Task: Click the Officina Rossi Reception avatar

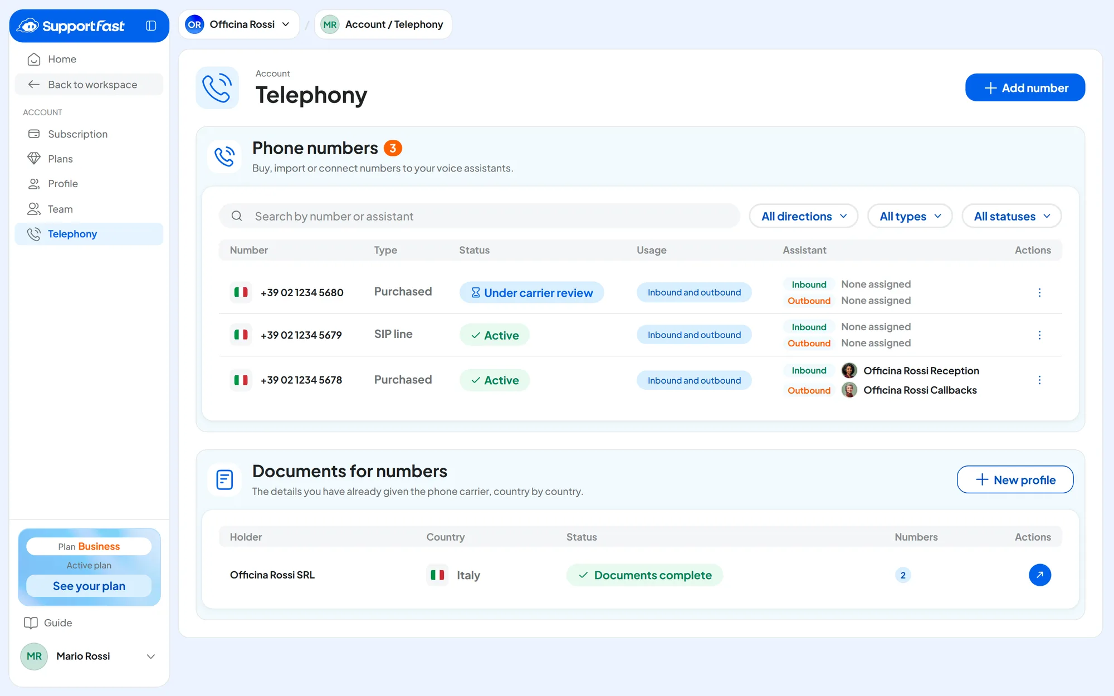Action: 849,370
